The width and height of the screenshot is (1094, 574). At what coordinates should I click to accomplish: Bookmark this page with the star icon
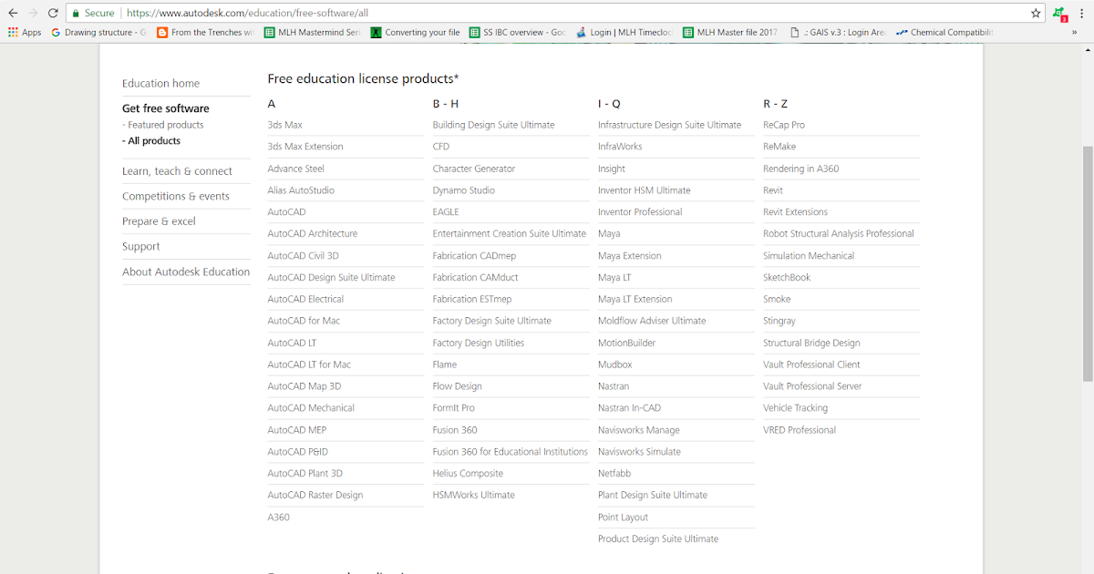click(x=1036, y=14)
